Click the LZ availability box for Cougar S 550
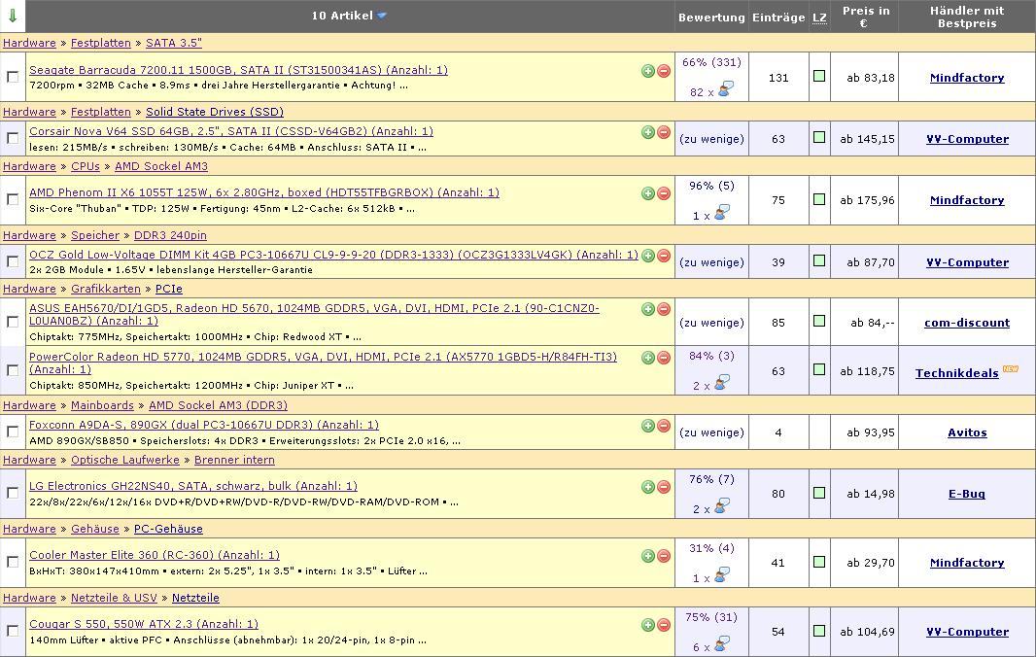 tap(819, 631)
